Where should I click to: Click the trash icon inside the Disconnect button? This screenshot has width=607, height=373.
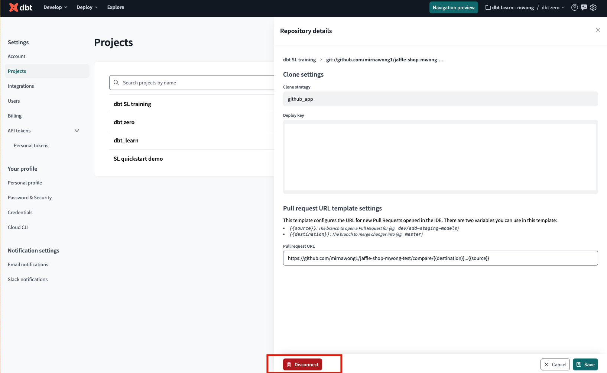click(x=289, y=364)
